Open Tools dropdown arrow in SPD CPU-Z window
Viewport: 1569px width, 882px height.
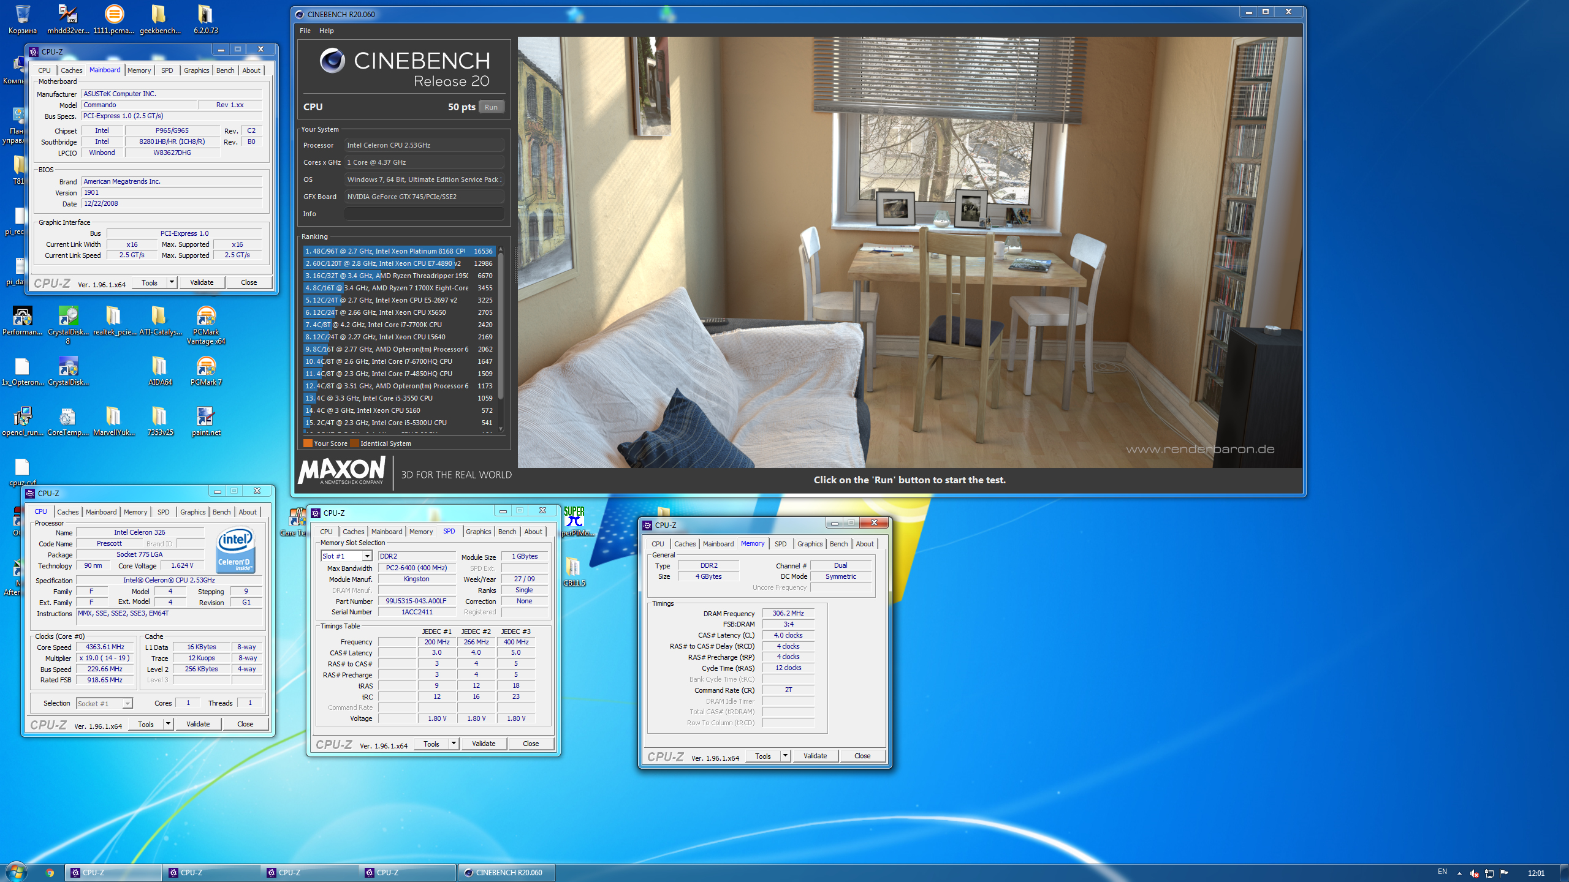pyautogui.click(x=454, y=744)
